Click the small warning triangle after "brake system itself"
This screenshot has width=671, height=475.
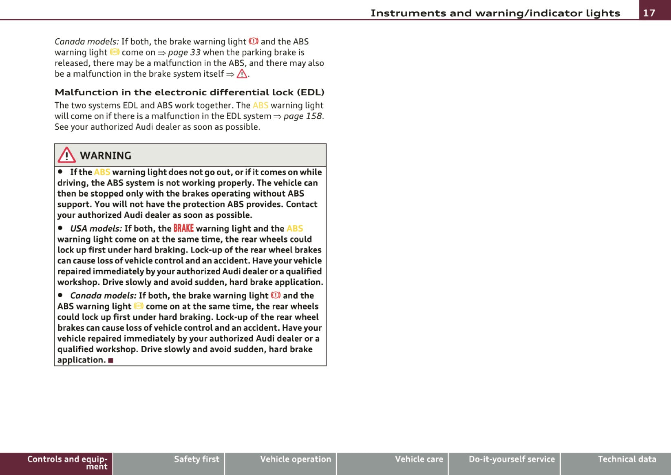pyautogui.click(x=242, y=74)
